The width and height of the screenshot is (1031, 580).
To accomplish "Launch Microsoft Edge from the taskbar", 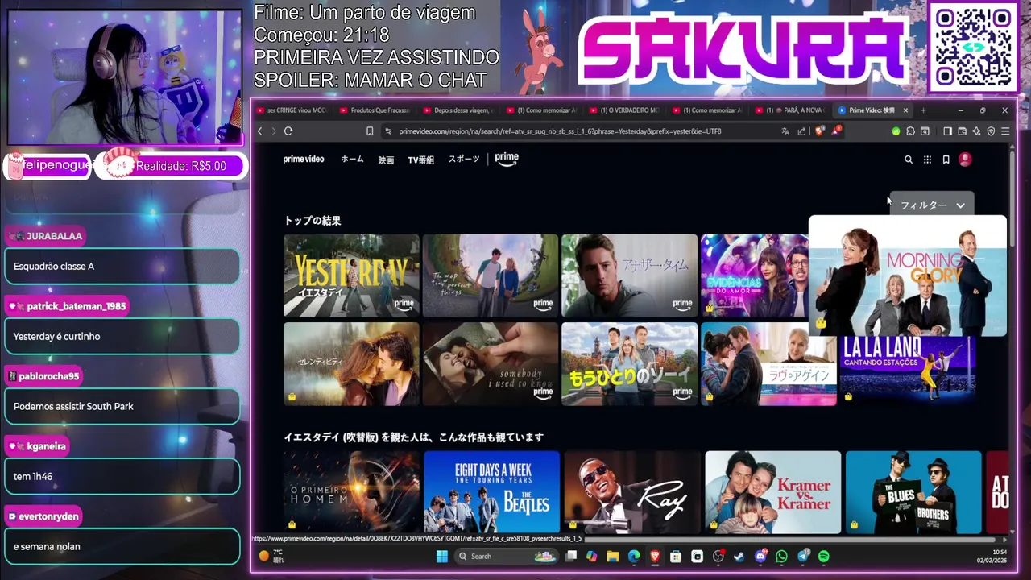I will [x=634, y=556].
